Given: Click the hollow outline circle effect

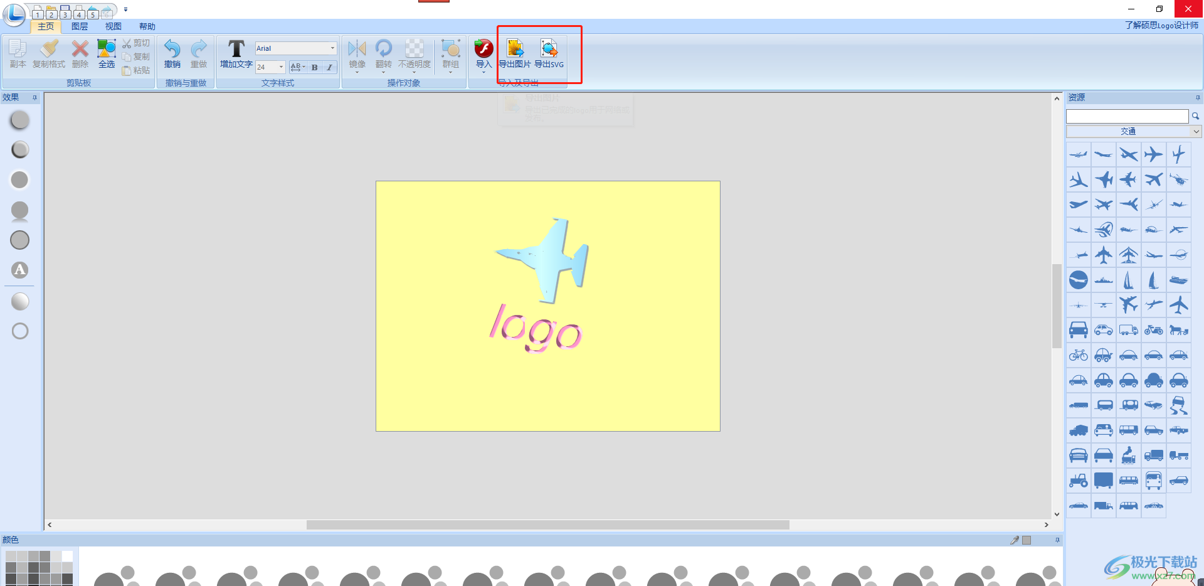Looking at the screenshot, I should [x=20, y=331].
